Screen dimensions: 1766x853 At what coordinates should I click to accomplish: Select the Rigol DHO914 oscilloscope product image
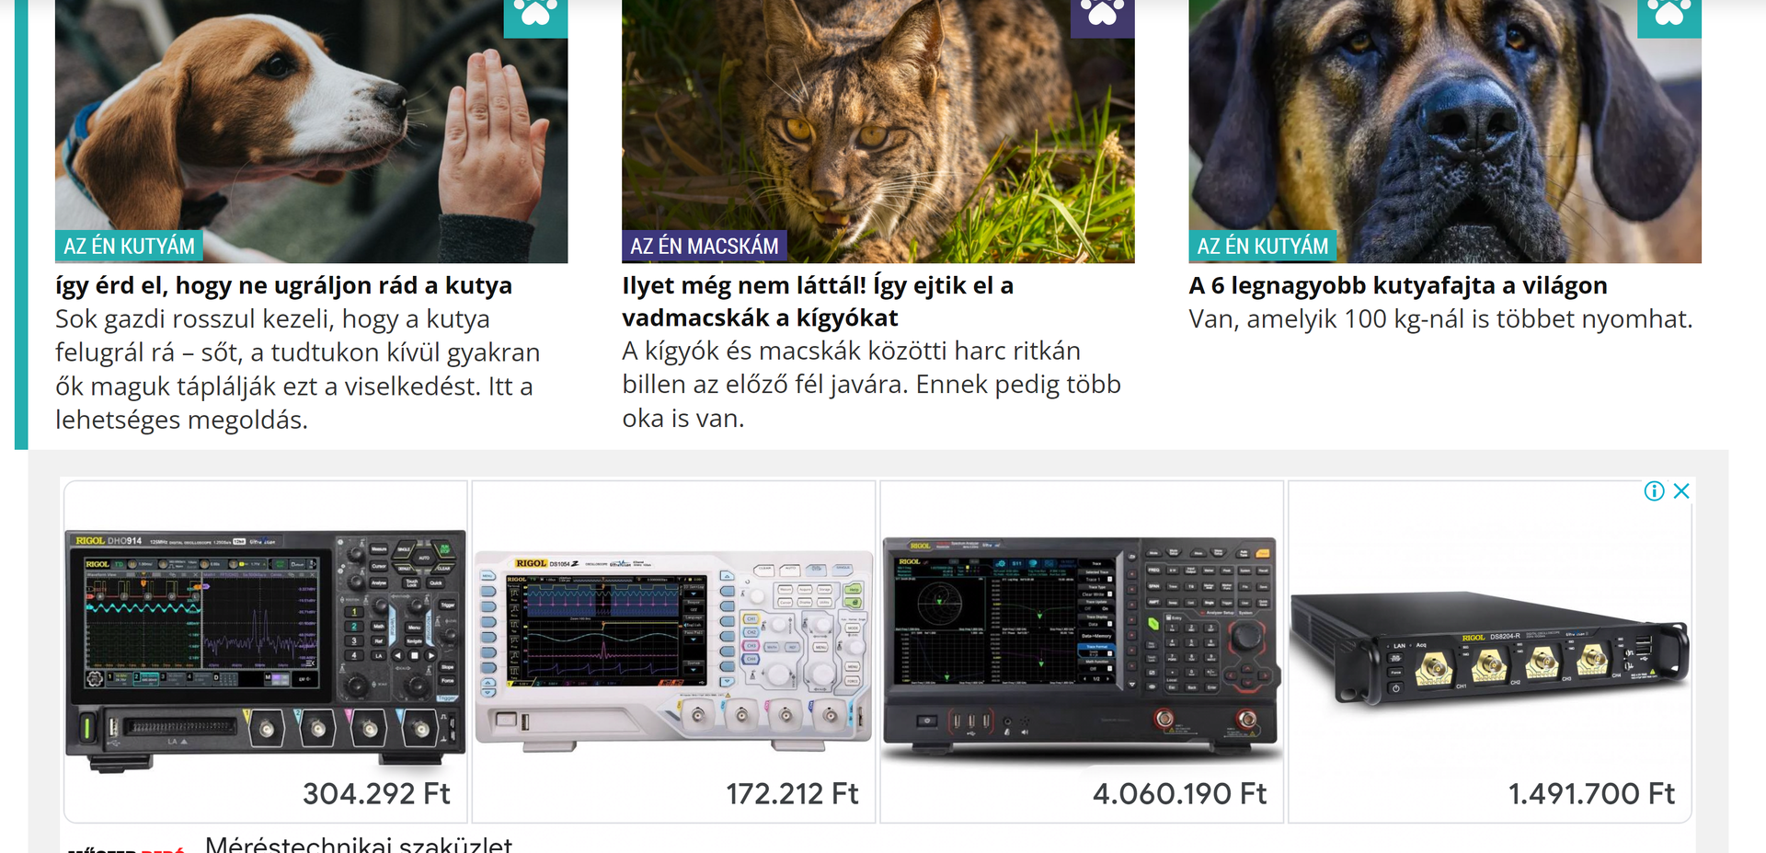(x=266, y=650)
